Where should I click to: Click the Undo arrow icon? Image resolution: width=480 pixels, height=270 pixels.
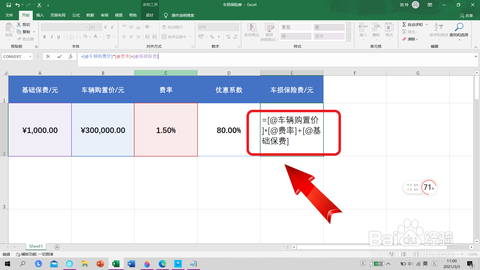click(17, 5)
